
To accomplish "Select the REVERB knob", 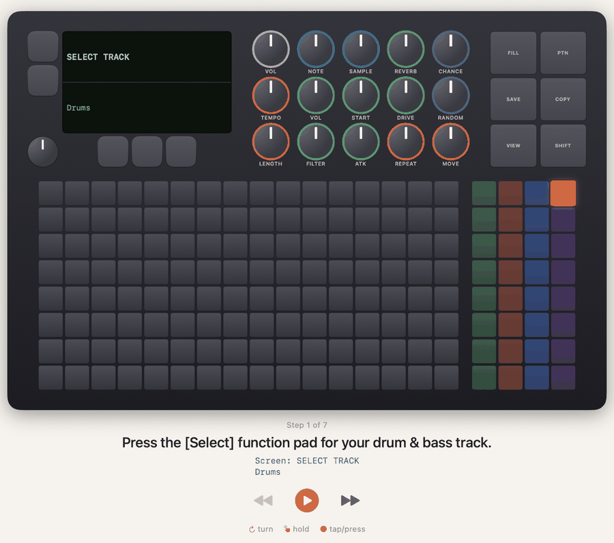I will [x=406, y=49].
